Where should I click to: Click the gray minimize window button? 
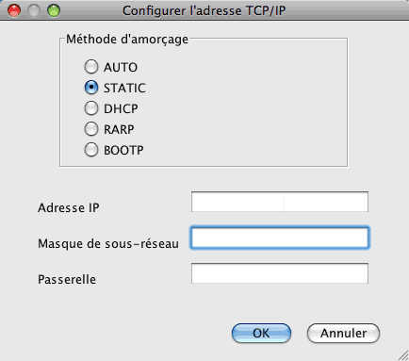pos(34,10)
